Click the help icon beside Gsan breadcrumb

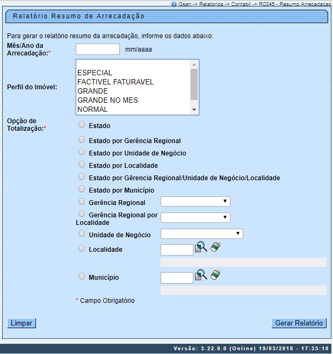(174, 4)
